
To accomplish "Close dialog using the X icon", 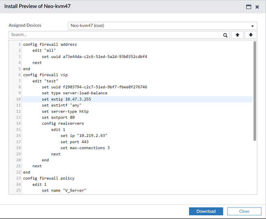I will point(257,7).
